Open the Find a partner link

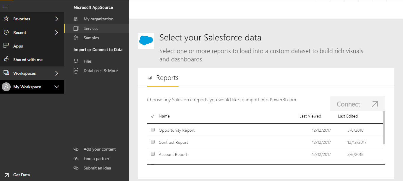pos(96,159)
